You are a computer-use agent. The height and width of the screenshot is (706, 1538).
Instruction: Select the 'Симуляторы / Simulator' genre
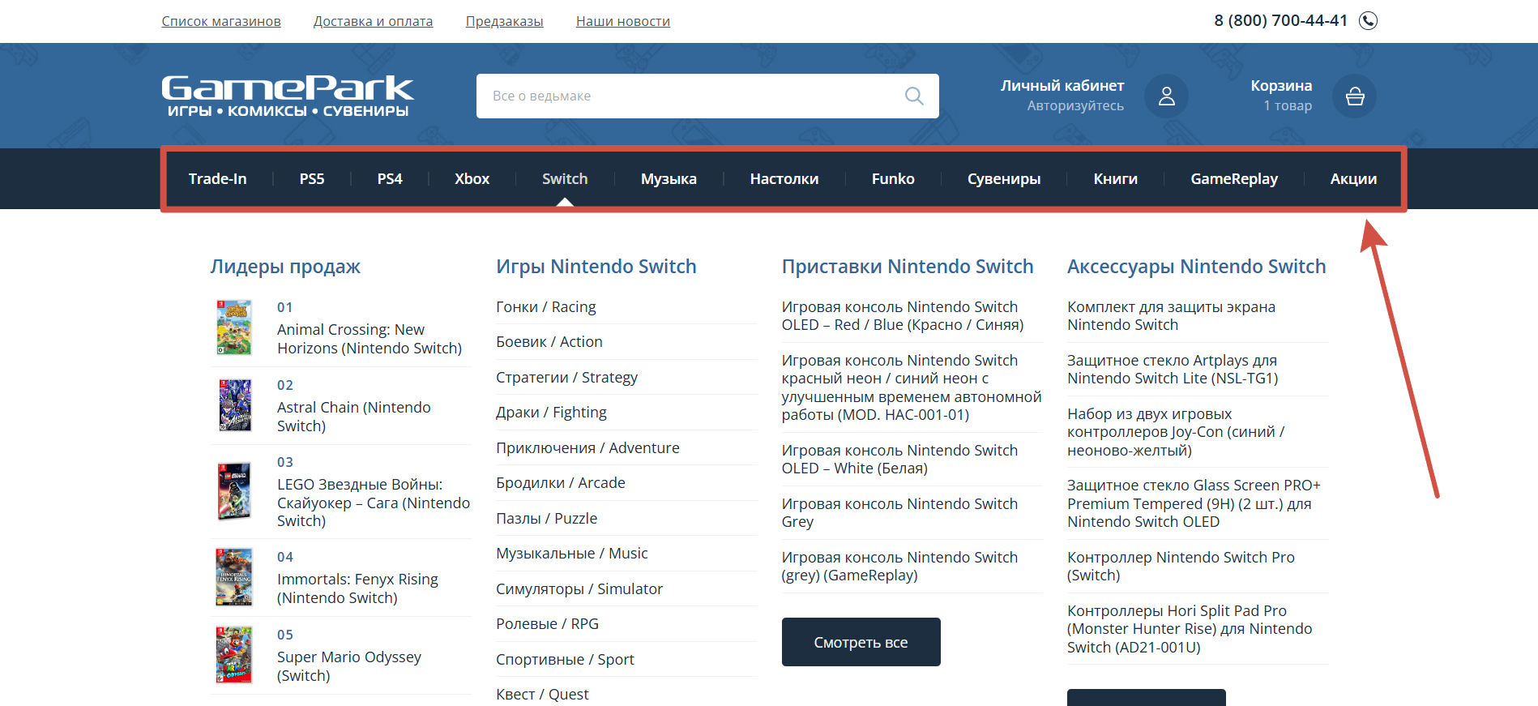[579, 588]
